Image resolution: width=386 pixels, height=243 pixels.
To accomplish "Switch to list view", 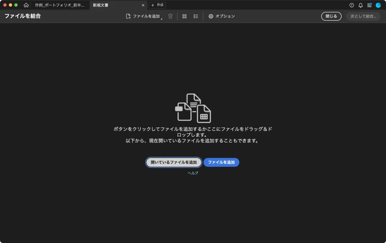I will (196, 16).
